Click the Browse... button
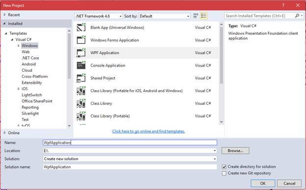The width and height of the screenshot is (306, 190). 235,151
